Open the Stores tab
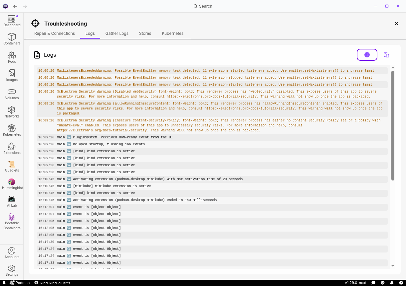The image size is (406, 286). pos(145,34)
